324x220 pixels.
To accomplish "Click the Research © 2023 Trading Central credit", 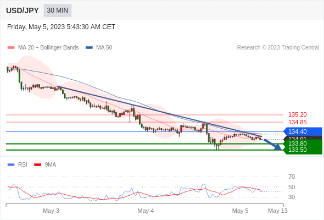I will [x=278, y=48].
